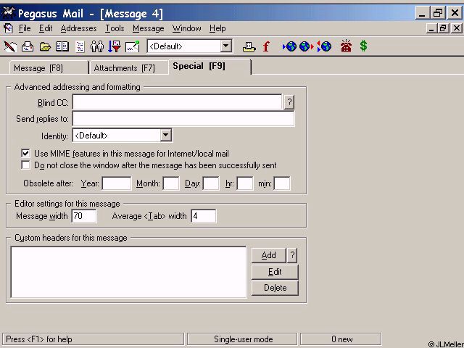The height and width of the screenshot is (348, 464).
Task: Click the green dollar sign icon
Action: 363,46
